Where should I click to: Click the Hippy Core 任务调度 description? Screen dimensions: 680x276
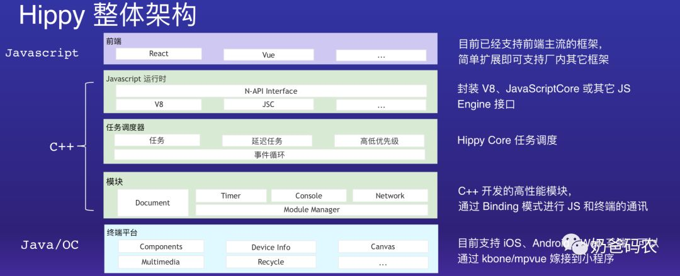point(507,140)
